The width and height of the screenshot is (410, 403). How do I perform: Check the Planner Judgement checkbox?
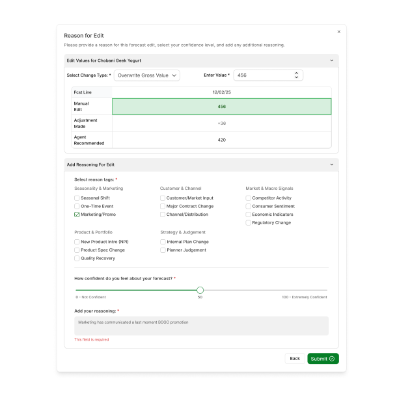(163, 250)
